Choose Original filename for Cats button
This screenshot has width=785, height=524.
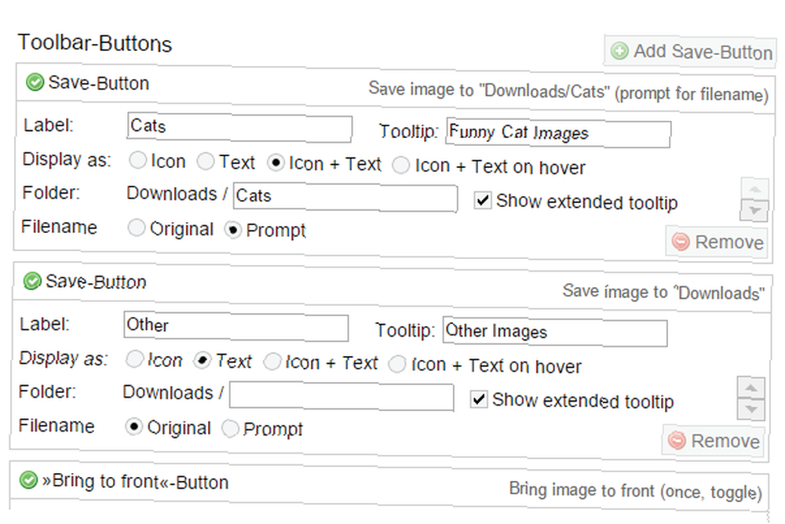[x=136, y=227]
